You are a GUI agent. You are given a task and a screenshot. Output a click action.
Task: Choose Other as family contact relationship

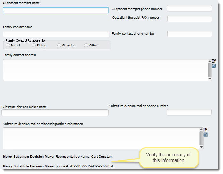pyautogui.click(x=86, y=46)
